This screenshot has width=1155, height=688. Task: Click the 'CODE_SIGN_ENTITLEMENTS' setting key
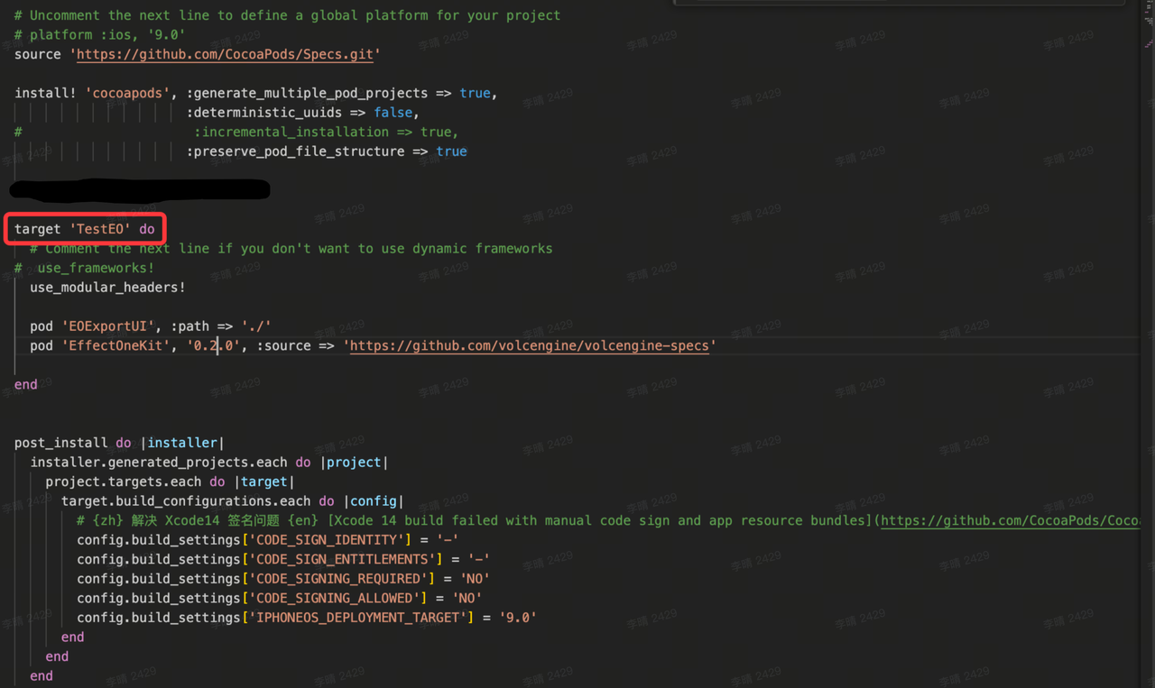[x=342, y=559]
